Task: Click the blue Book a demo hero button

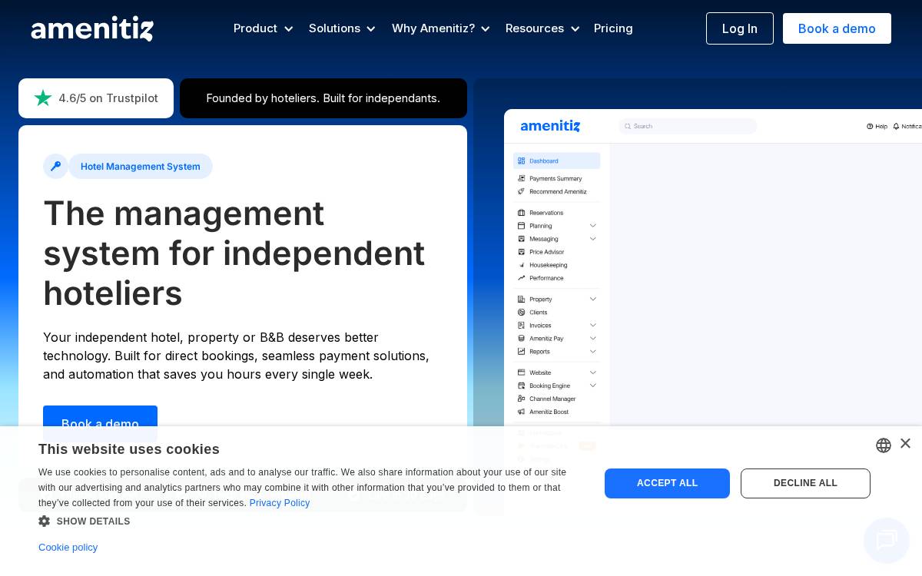Action: (100, 423)
